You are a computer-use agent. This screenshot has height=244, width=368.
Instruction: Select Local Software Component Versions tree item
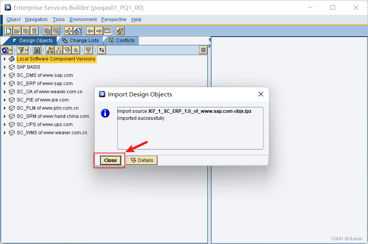click(56, 59)
